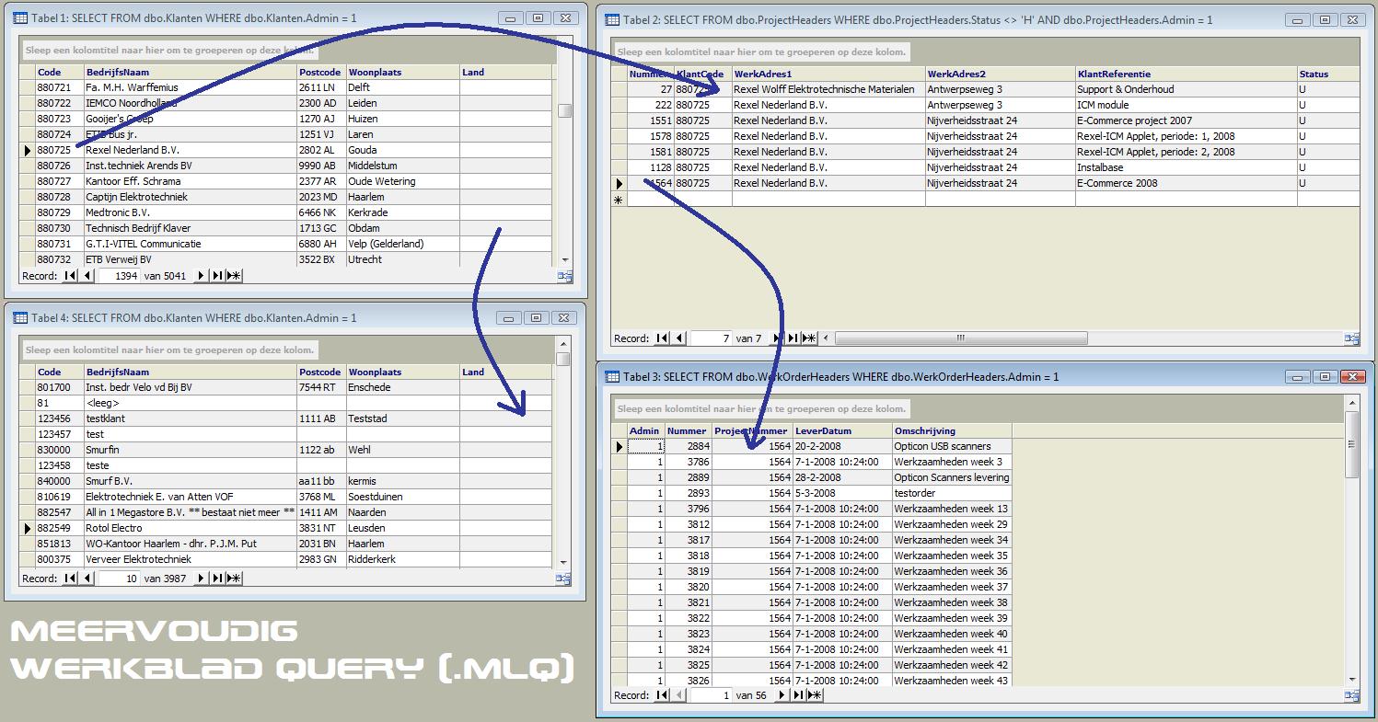Go to first record in Tabel 2
Viewport: 1378px width, 722px height.
point(662,338)
